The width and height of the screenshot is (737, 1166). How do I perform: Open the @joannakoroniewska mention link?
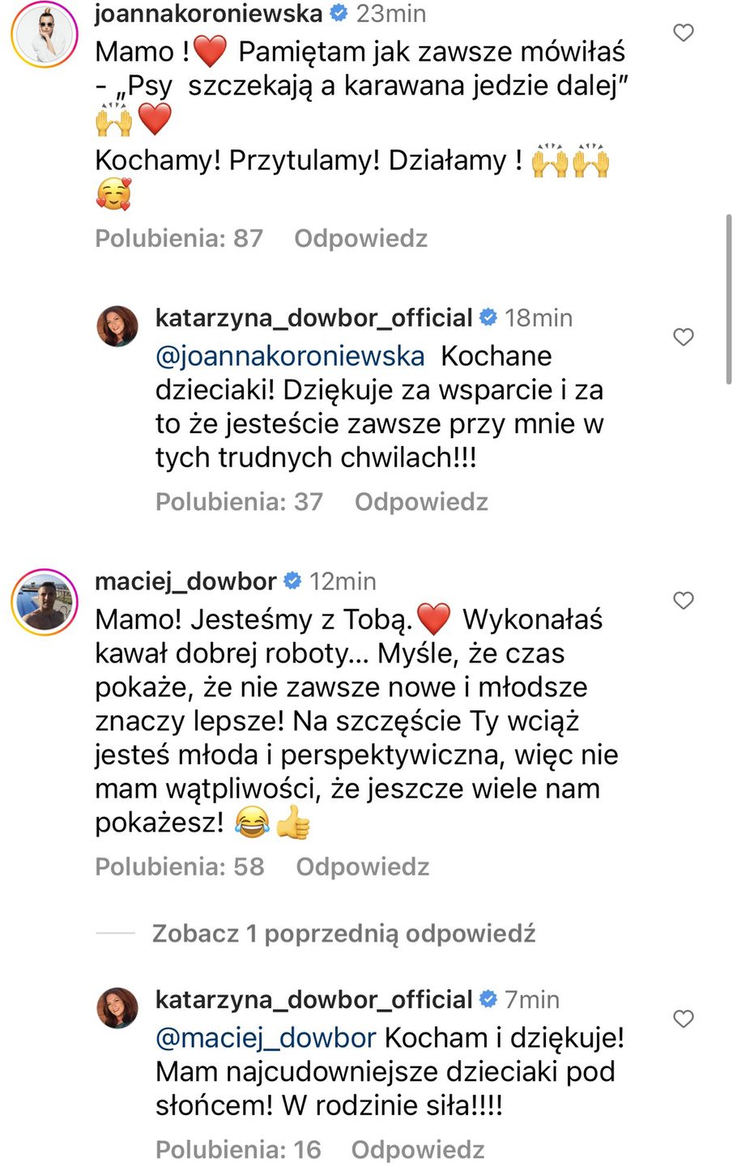(x=290, y=356)
